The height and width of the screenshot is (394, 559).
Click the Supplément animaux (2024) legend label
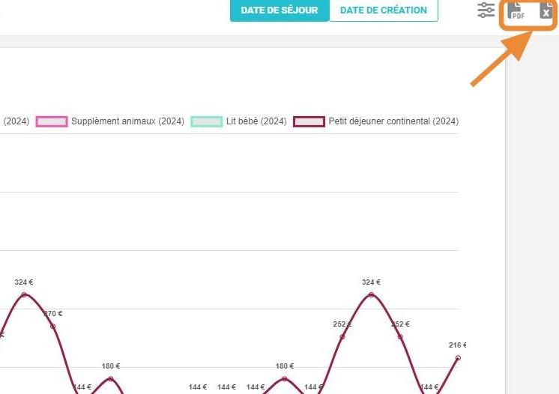point(127,121)
